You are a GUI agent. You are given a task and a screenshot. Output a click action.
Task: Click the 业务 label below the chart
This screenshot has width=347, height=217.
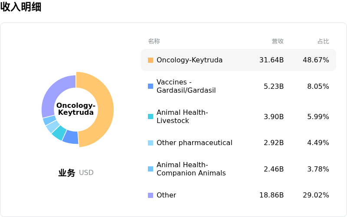click(x=67, y=173)
